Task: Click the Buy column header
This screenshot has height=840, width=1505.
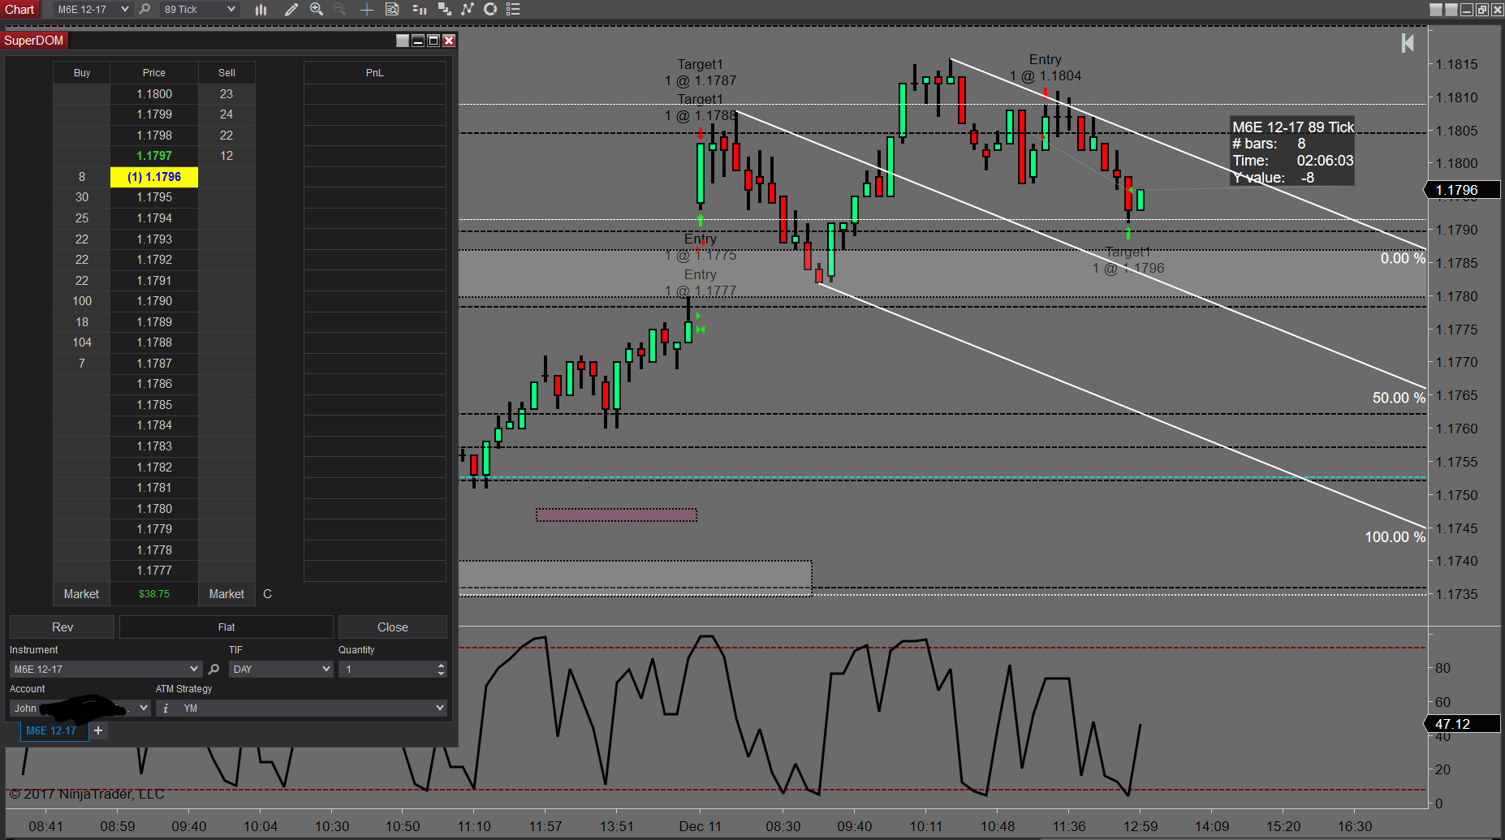Action: coord(82,73)
